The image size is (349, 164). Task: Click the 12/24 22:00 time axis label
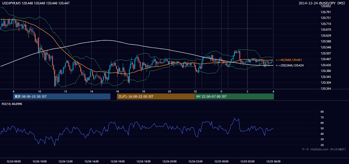pos(195,162)
